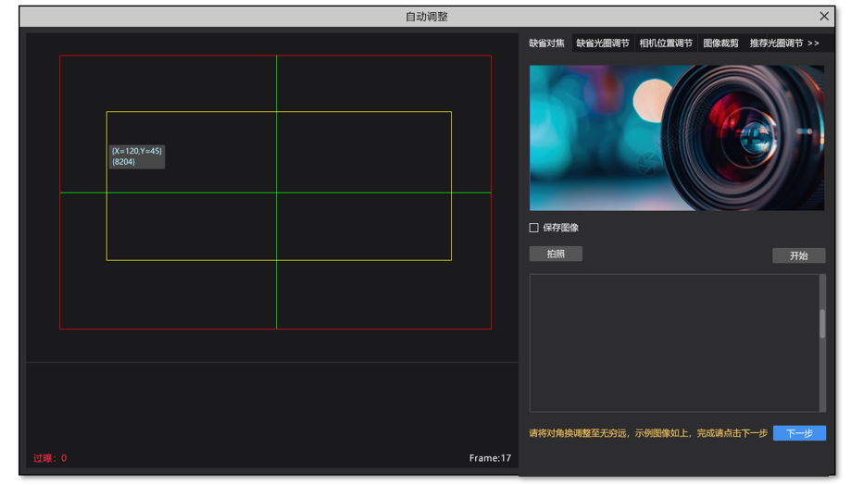Switch to the 推荐光圈调节 tab
Screen dimensions: 851x485
[776, 44]
